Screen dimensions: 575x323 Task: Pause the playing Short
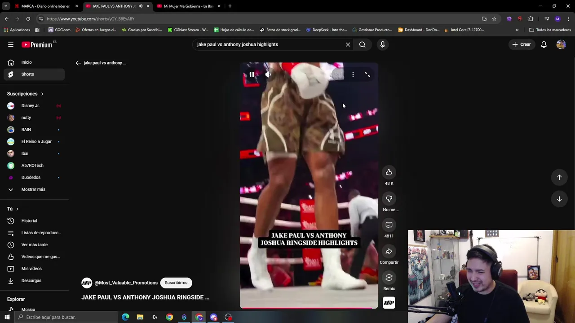[x=252, y=74]
